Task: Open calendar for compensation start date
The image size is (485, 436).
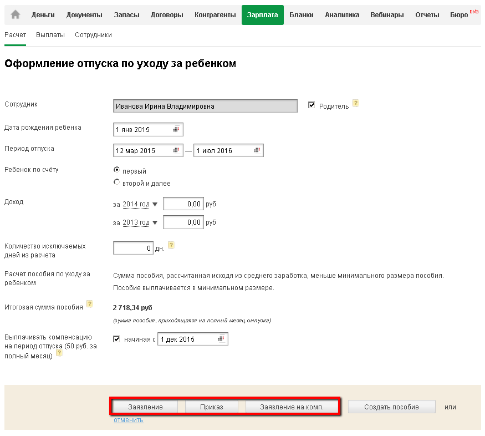Action: (221, 339)
